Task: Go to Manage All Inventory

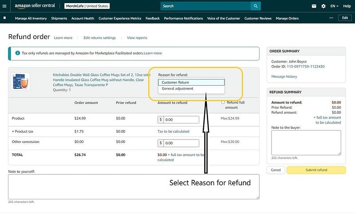Action: (31, 18)
